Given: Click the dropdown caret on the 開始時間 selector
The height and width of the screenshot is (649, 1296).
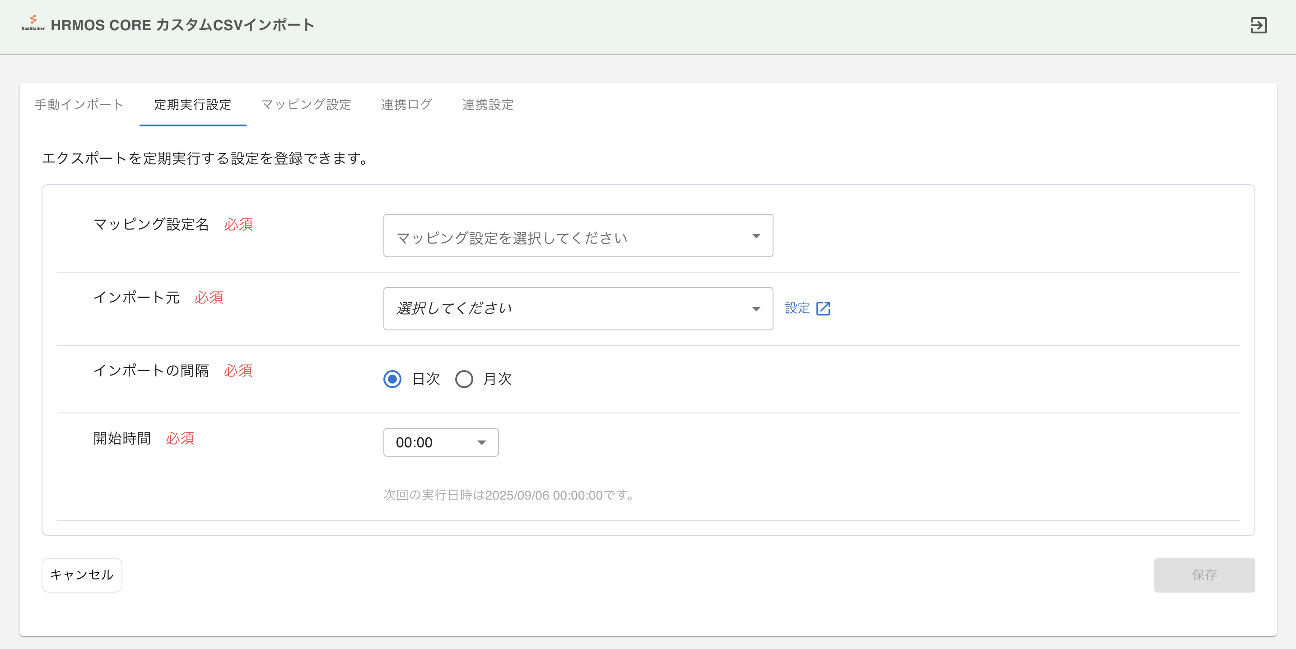Looking at the screenshot, I should point(481,442).
